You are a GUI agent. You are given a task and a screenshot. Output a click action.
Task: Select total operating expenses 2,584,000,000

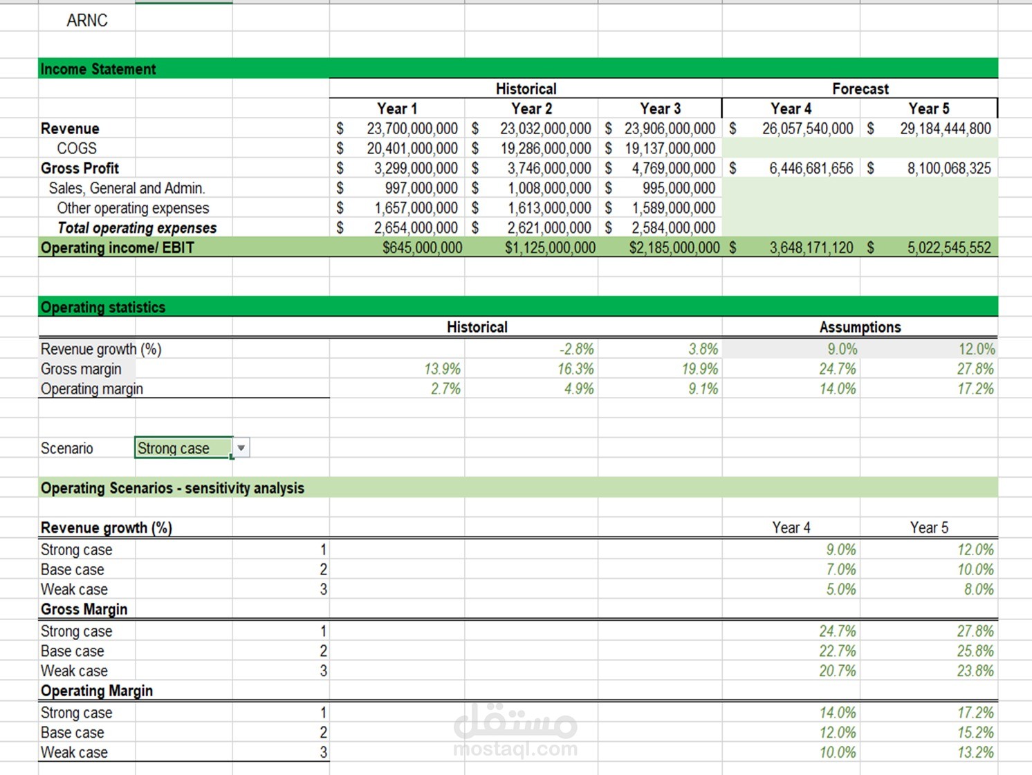(660, 228)
